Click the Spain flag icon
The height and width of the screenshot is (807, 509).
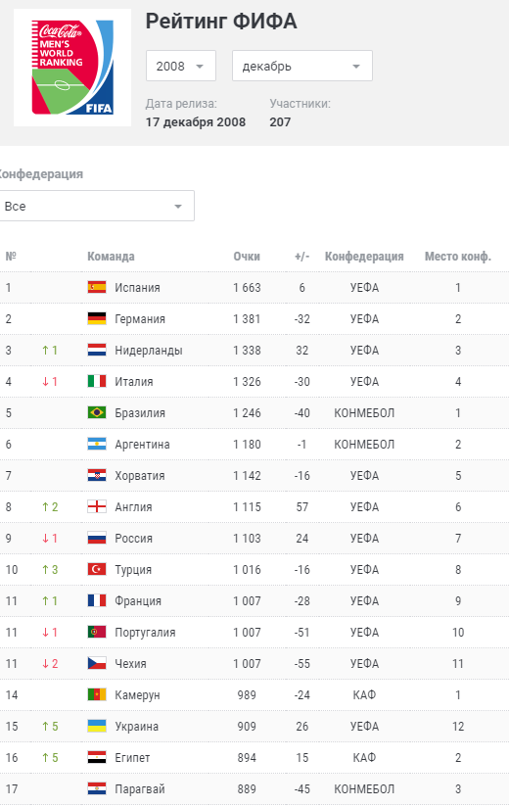(x=97, y=287)
